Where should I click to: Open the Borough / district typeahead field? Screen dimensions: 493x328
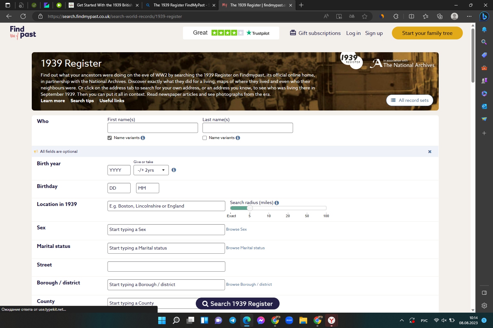[x=166, y=285]
